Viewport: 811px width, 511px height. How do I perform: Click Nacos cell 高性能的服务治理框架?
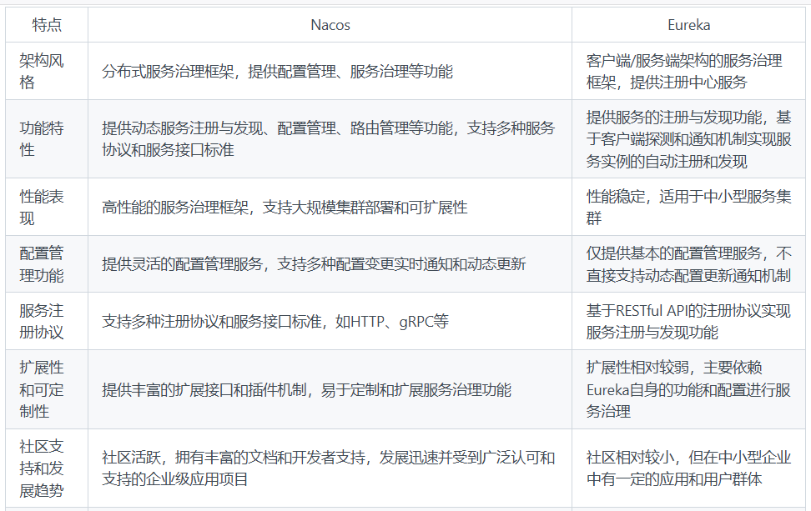pos(330,208)
